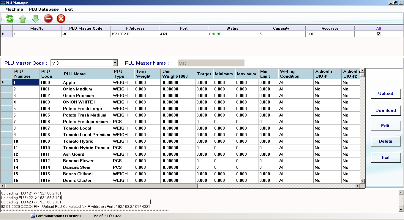Click the Wt-Log Condition column header

[x=296, y=74]
